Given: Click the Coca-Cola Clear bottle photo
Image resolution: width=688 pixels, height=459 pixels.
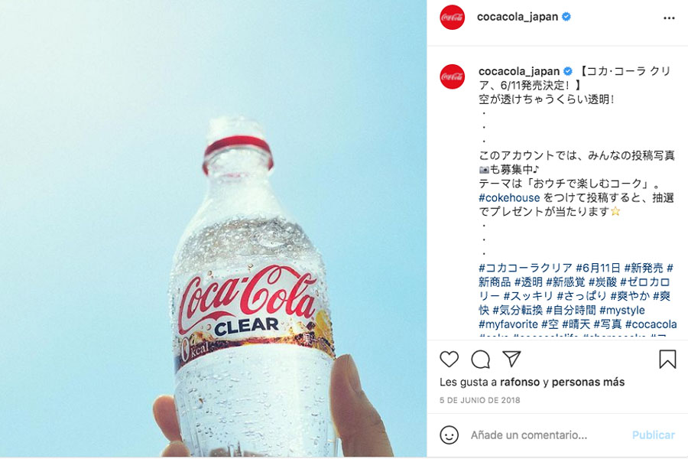Looking at the screenshot, I should click(213, 229).
